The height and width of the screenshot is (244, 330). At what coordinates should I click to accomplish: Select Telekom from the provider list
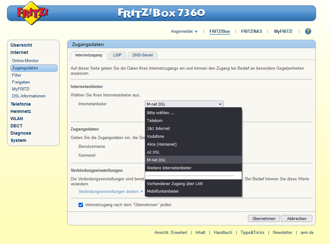193,120
